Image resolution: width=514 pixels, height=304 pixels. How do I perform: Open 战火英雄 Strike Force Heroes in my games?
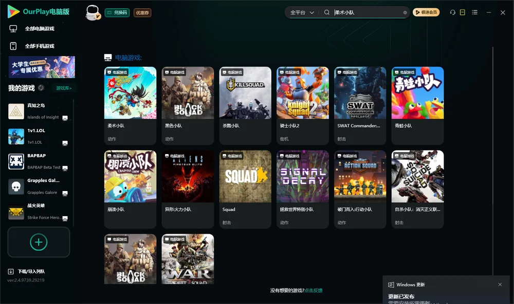(x=39, y=212)
